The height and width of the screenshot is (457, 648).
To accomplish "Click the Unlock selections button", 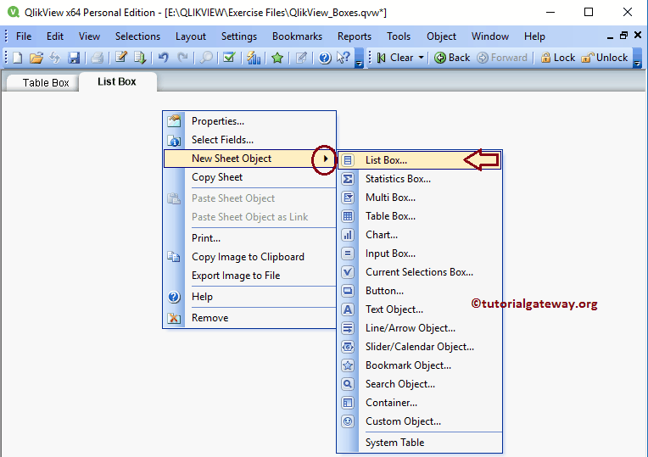I will click(x=605, y=58).
